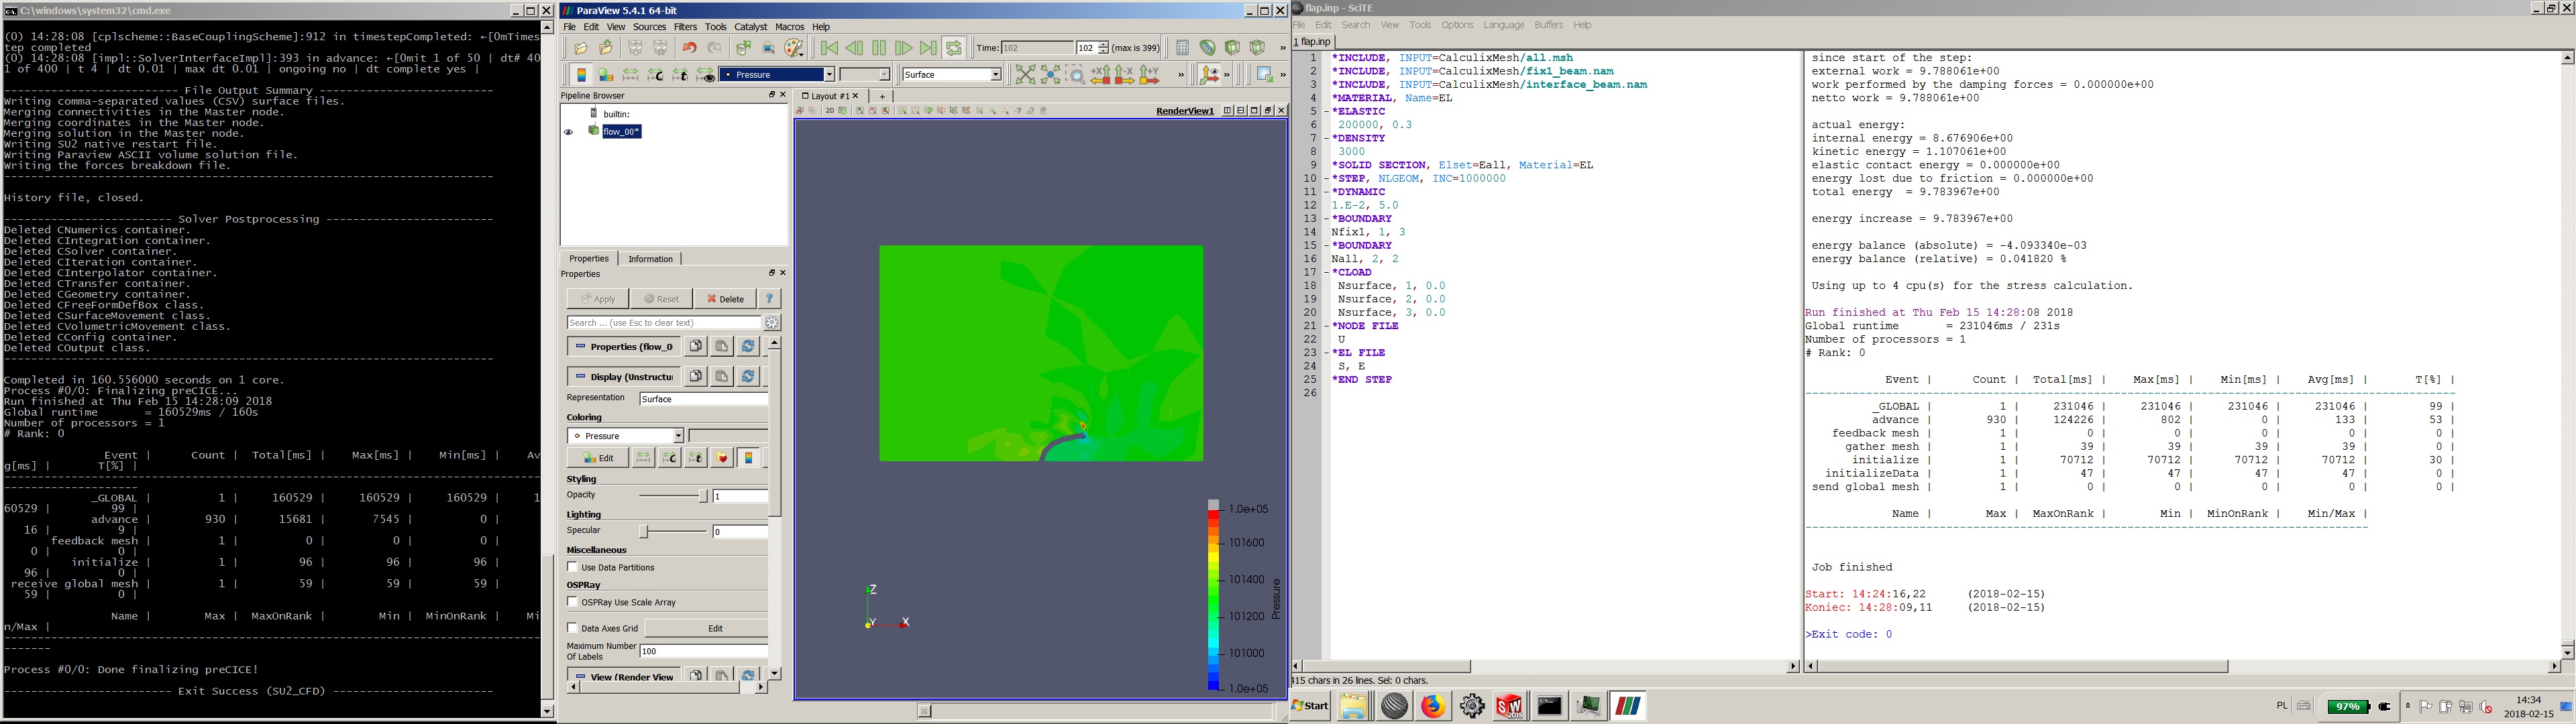The height and width of the screenshot is (724, 2576).
Task: Click the Undo arrow in ParaView
Action: click(x=689, y=48)
